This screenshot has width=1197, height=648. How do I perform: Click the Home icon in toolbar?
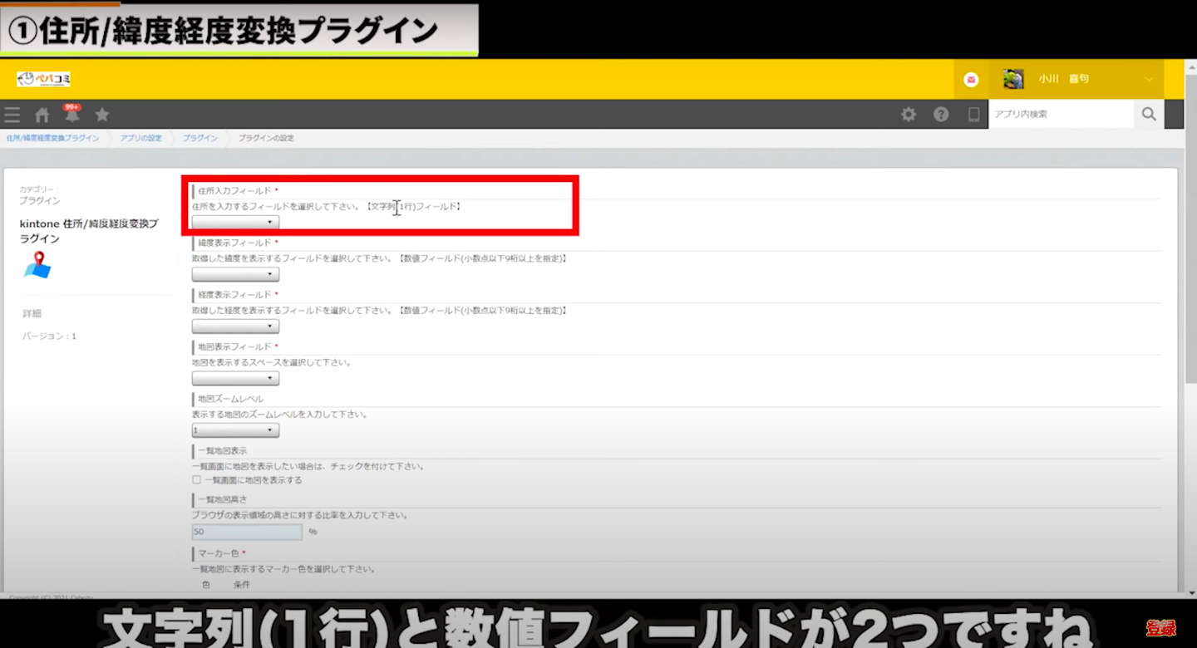[x=42, y=115]
